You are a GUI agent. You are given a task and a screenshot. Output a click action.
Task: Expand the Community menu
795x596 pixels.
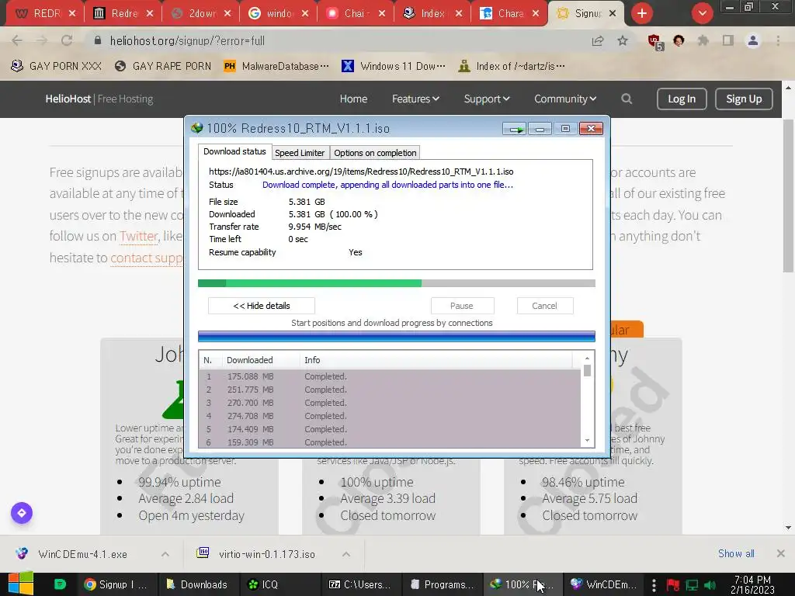click(565, 99)
